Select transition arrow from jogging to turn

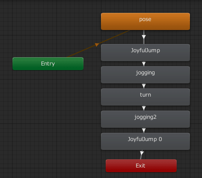pos(144,86)
